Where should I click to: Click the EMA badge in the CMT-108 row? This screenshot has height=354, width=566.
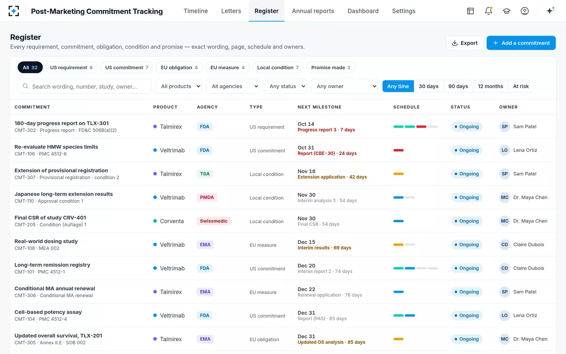tap(205, 245)
